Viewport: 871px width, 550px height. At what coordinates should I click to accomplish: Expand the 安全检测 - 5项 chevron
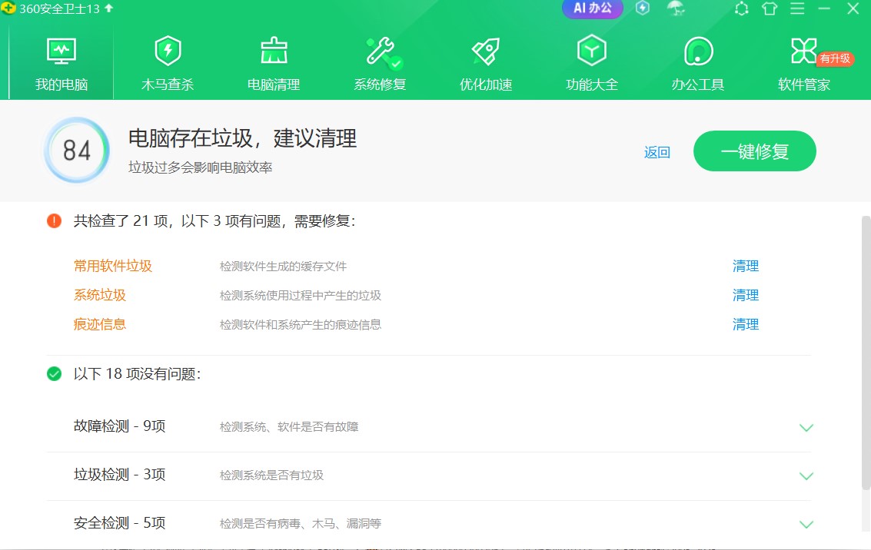coord(806,524)
